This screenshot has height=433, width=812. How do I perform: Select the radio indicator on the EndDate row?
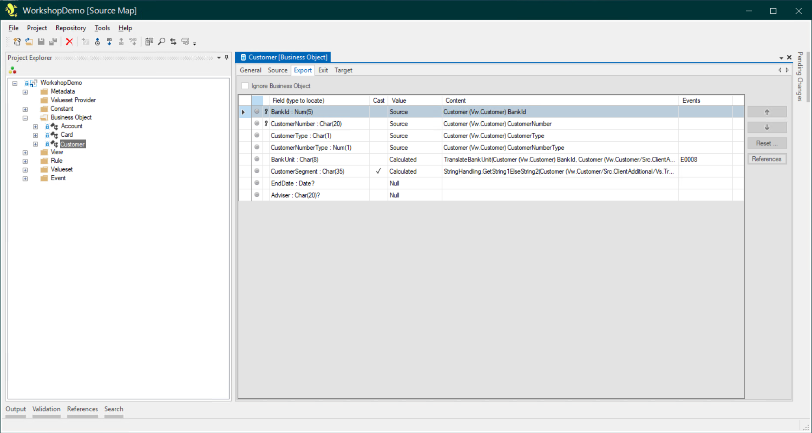tap(257, 183)
